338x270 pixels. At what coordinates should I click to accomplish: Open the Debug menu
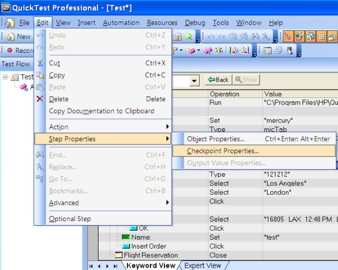195,22
